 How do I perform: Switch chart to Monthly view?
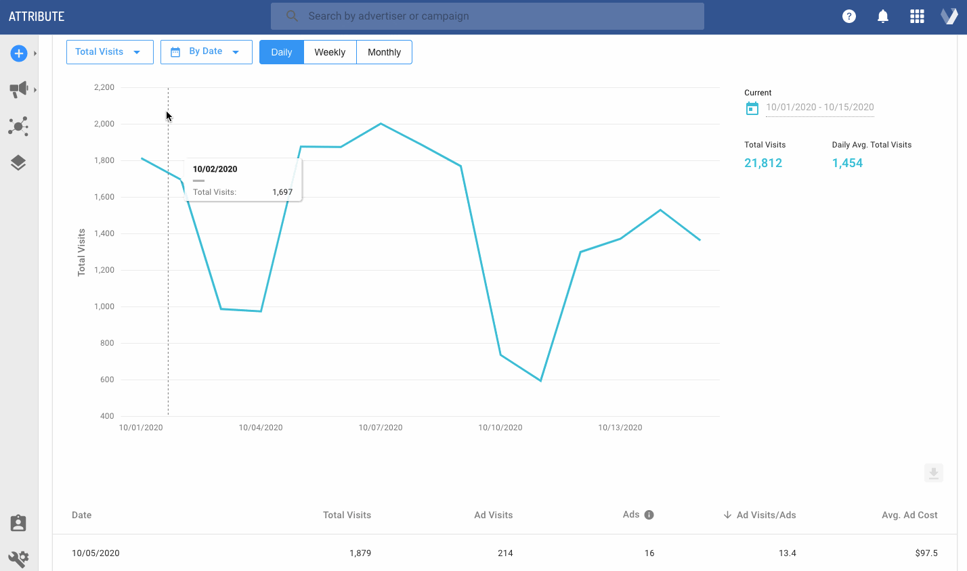pyautogui.click(x=384, y=52)
